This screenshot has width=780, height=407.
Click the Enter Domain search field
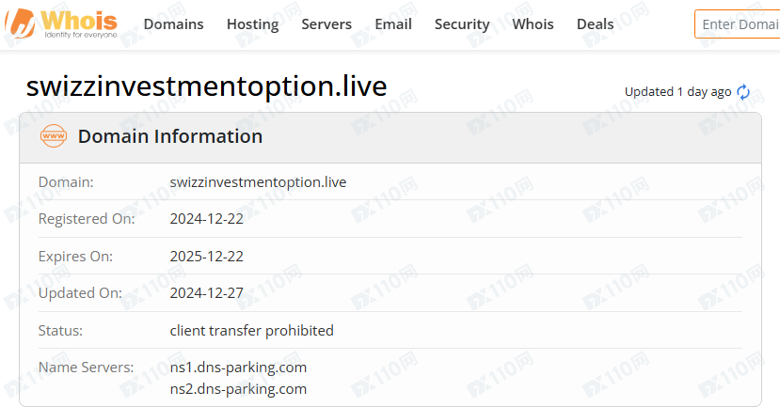739,24
